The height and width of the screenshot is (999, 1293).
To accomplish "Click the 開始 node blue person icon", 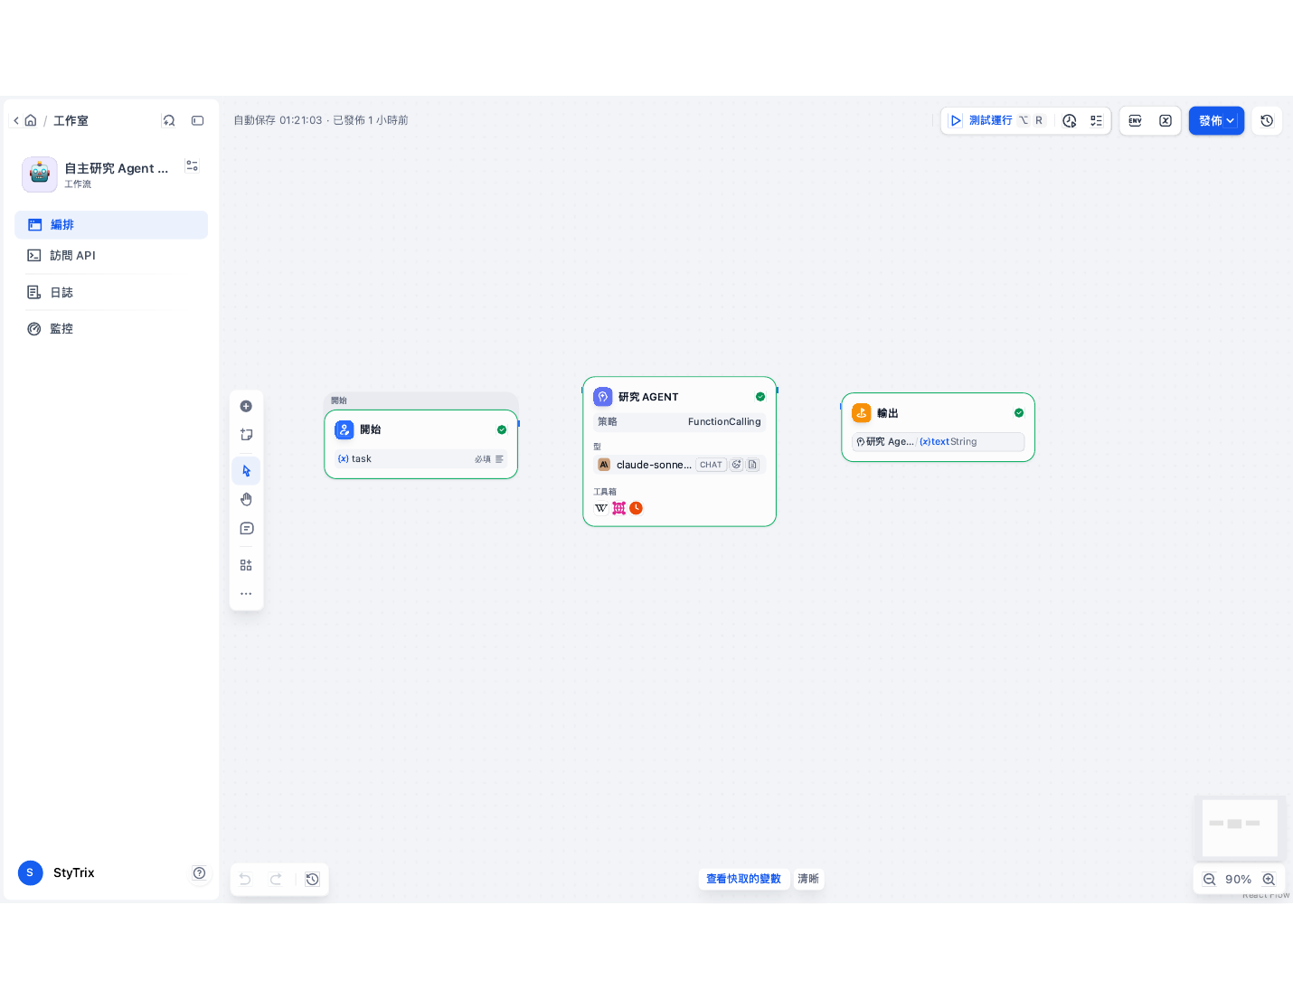I will coord(344,430).
